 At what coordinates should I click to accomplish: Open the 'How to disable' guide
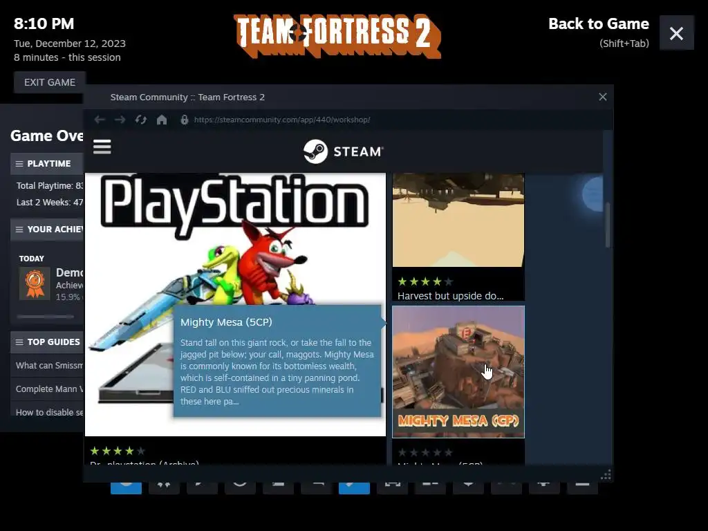49,412
